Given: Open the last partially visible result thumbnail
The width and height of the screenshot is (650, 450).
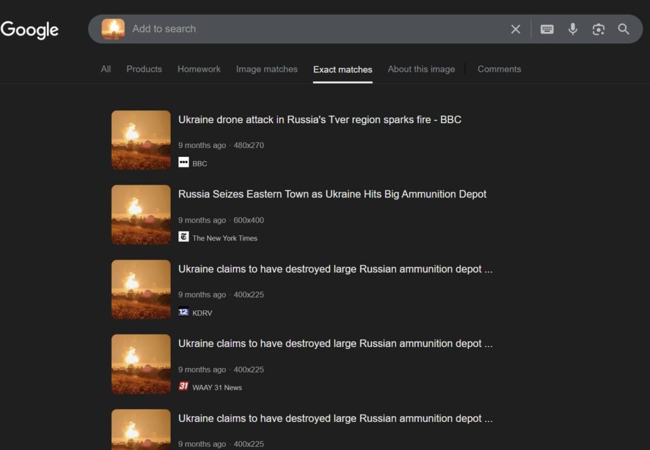Looking at the screenshot, I should pyautogui.click(x=141, y=430).
